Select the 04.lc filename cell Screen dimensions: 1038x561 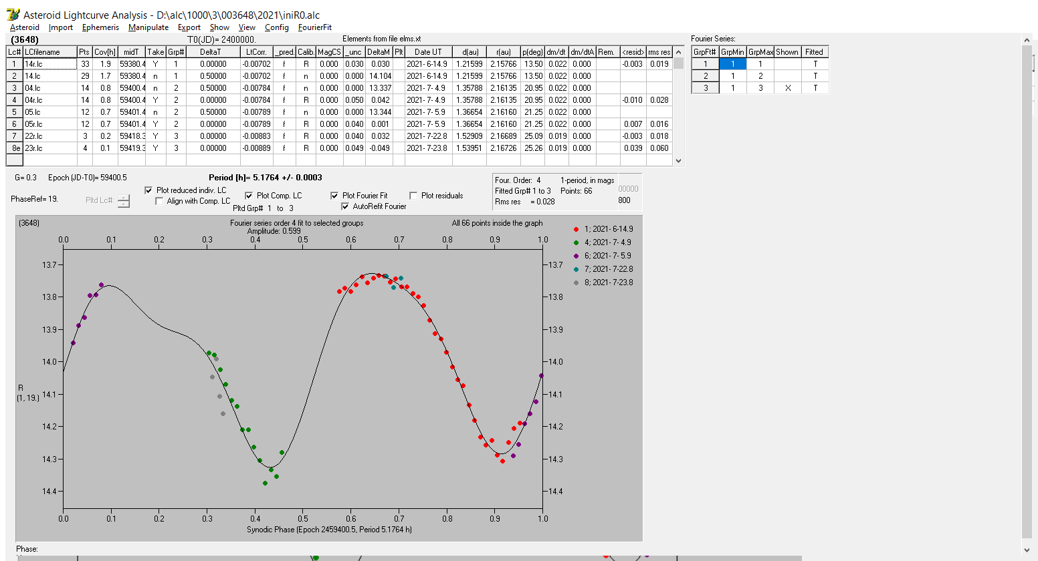[x=50, y=88]
